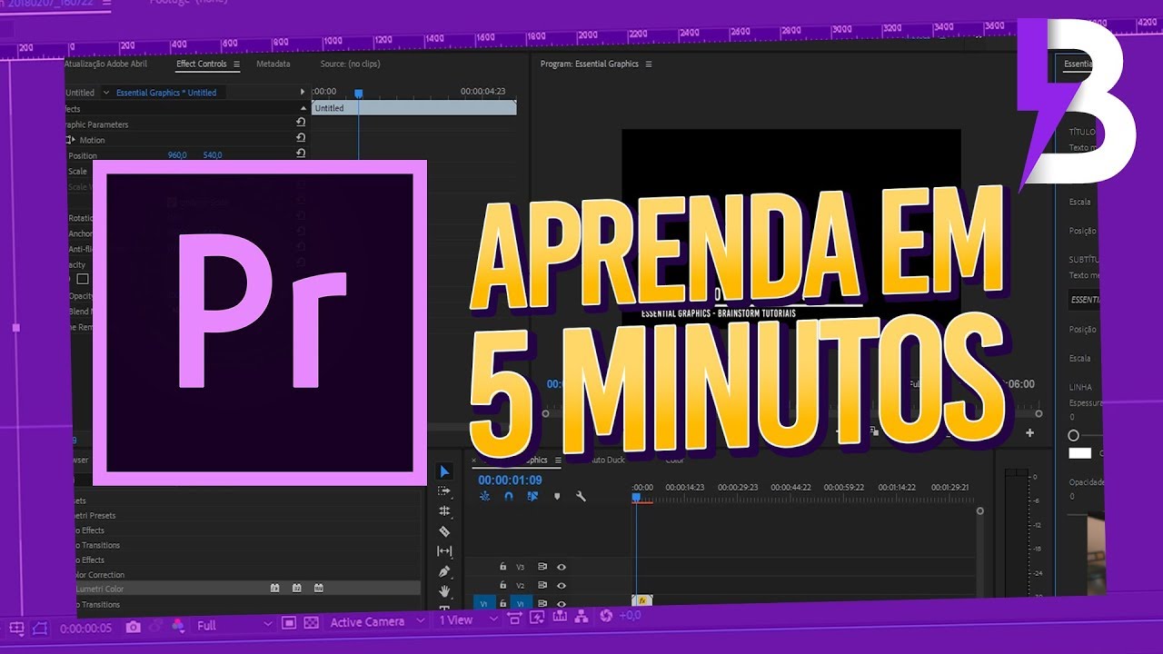Toggle V2 track output eye
Viewport: 1163px width, 654px height.
(562, 586)
